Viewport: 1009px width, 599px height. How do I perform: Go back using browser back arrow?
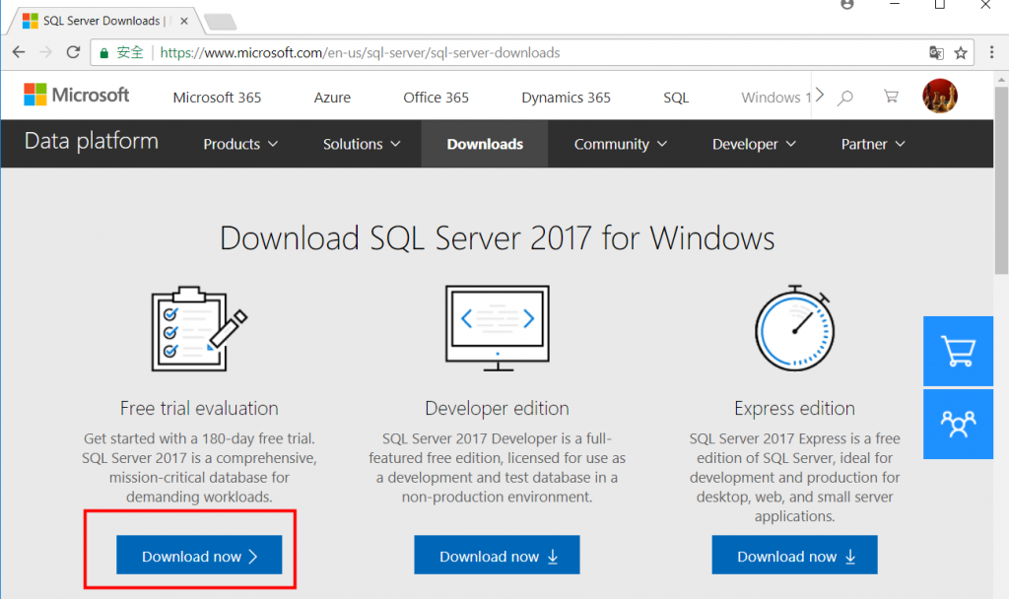tap(19, 52)
